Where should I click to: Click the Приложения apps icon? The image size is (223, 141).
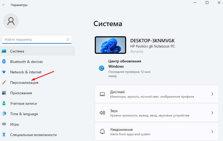[x=4, y=93]
